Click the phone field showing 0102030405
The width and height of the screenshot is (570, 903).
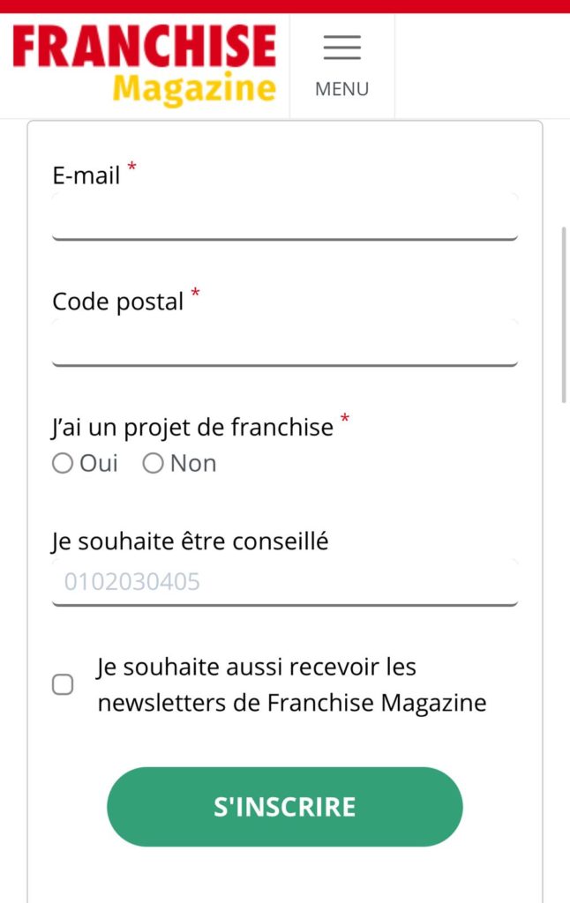click(285, 582)
